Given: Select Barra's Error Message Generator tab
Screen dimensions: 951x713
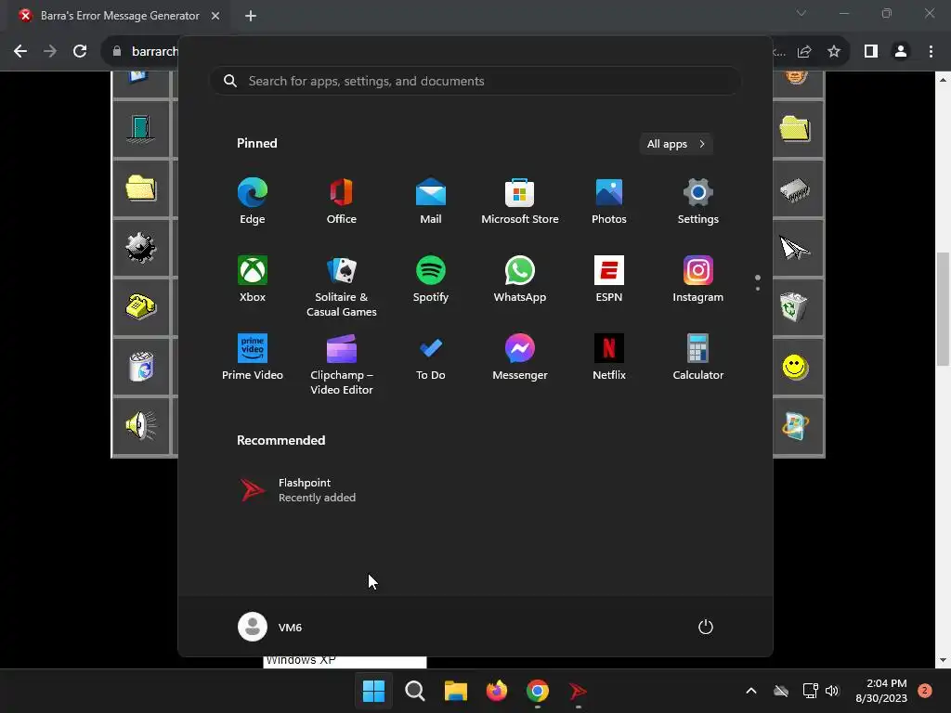Looking at the screenshot, I should click(120, 16).
